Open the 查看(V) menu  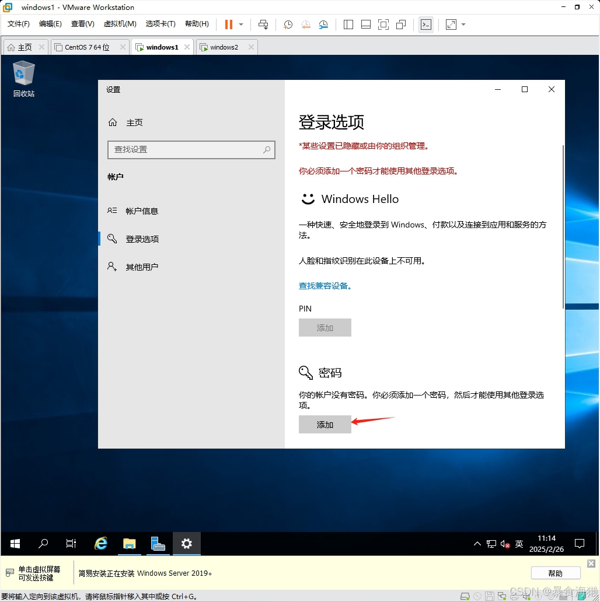coord(82,24)
